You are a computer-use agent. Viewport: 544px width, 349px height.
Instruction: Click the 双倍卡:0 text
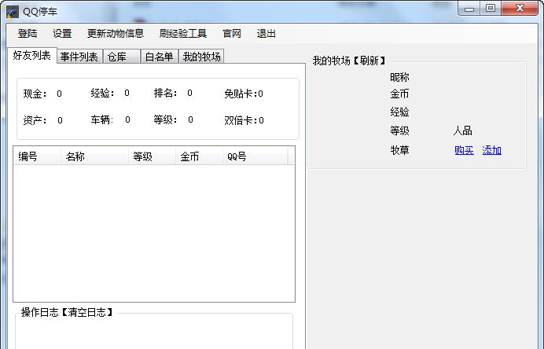(x=244, y=120)
